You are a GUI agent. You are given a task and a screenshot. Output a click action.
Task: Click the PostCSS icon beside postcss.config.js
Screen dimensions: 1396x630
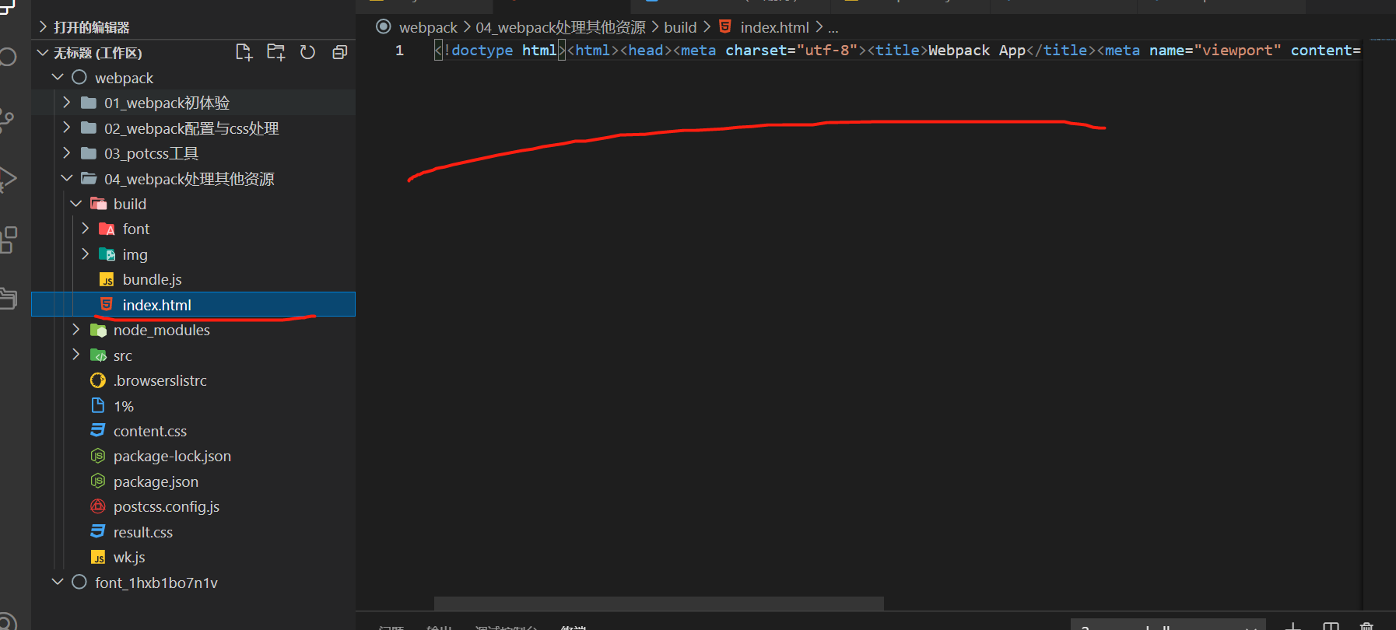[x=98, y=506]
